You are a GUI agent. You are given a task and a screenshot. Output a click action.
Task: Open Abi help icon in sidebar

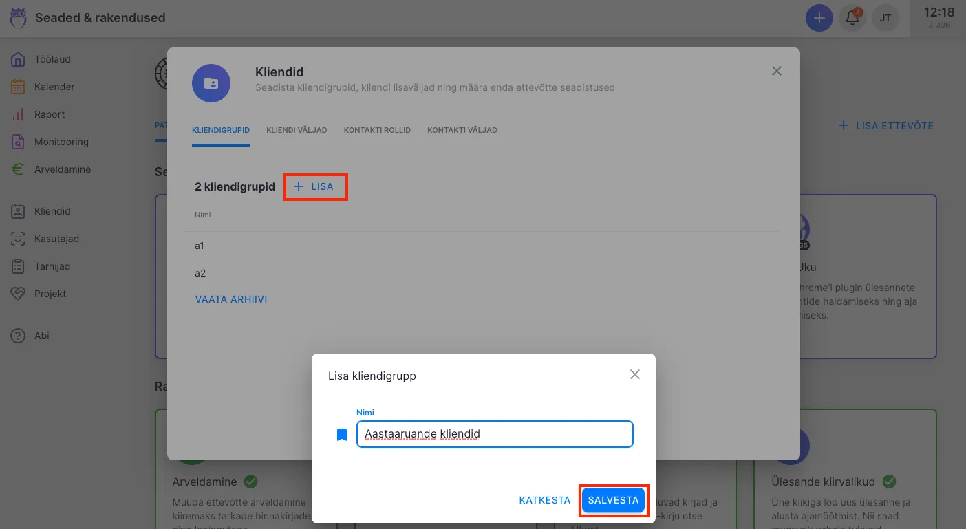pyautogui.click(x=19, y=336)
